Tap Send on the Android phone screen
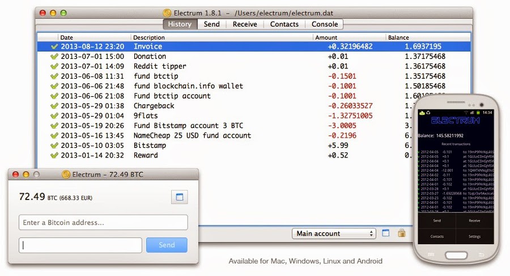510x276 pixels. (437, 220)
